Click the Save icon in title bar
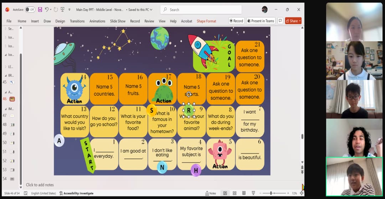Screen dimensions: 385x199 40,10
